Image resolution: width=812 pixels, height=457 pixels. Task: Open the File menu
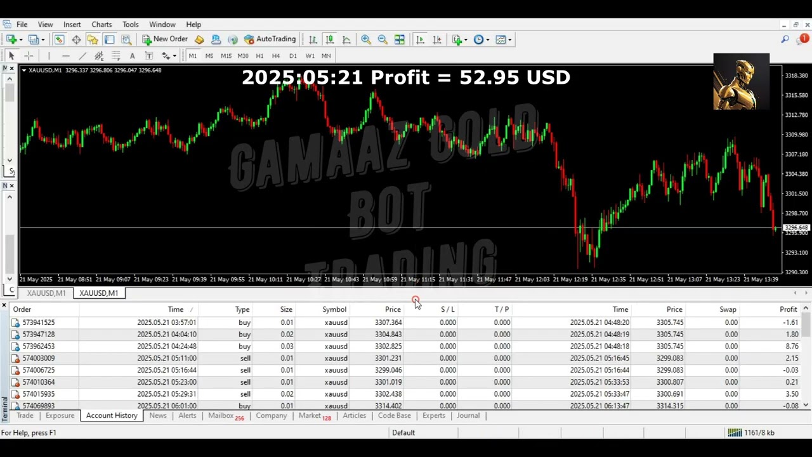tap(22, 24)
